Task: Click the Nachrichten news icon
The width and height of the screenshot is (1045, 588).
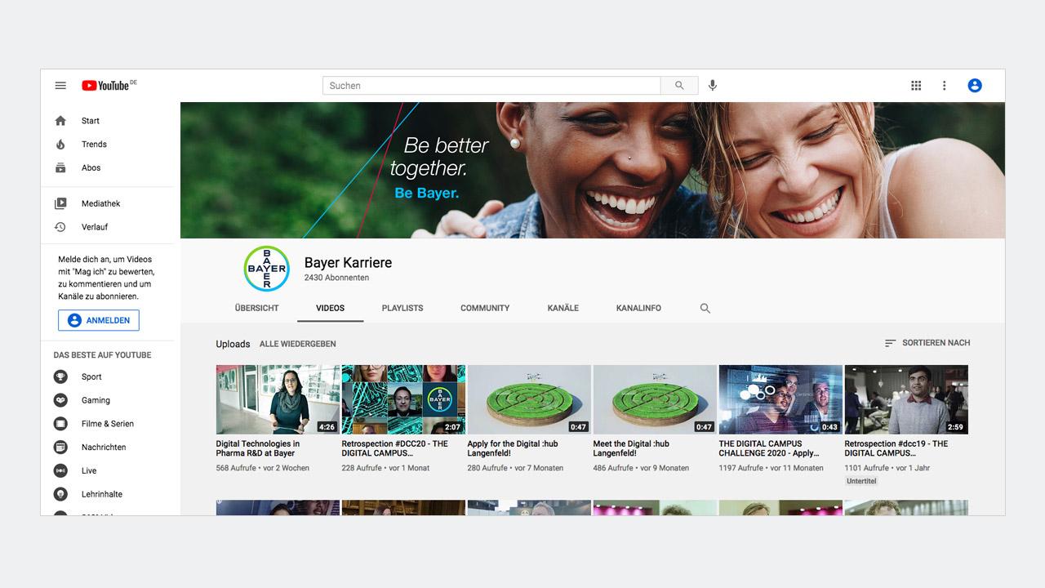Action: point(60,448)
